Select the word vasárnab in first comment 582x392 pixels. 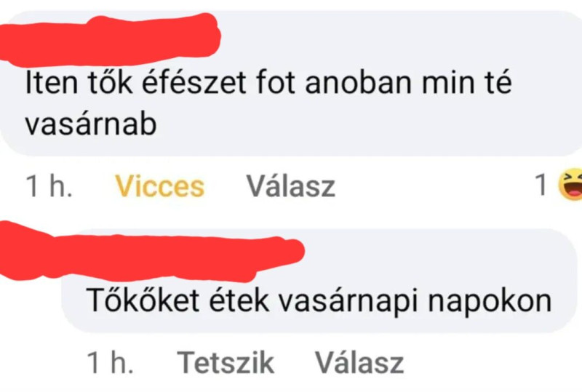point(91,124)
